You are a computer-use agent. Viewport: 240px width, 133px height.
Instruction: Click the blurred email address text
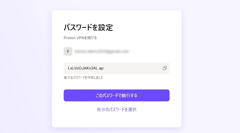[101, 51]
